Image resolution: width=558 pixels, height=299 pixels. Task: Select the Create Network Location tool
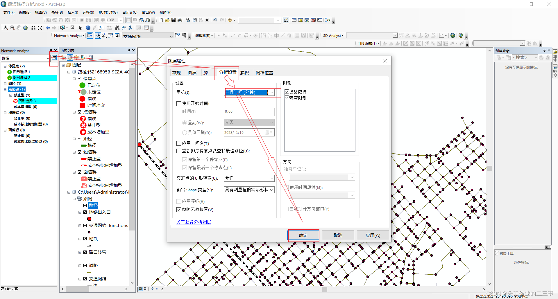(98, 35)
